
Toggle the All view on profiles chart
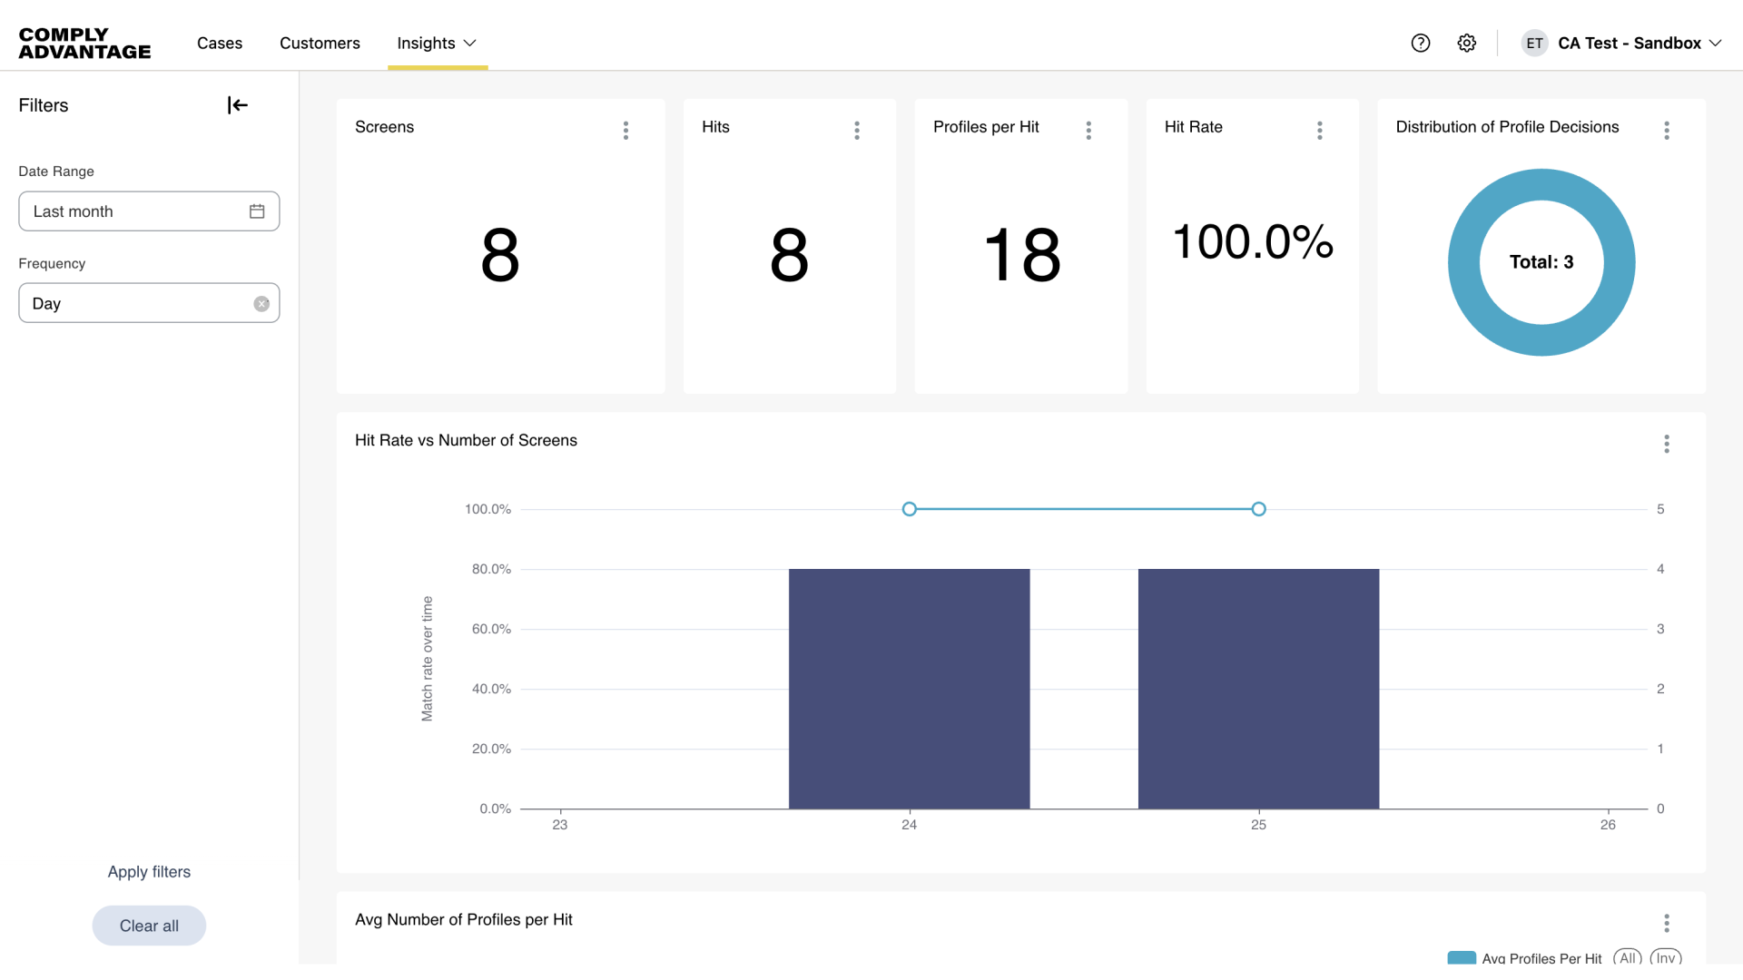[x=1628, y=957]
